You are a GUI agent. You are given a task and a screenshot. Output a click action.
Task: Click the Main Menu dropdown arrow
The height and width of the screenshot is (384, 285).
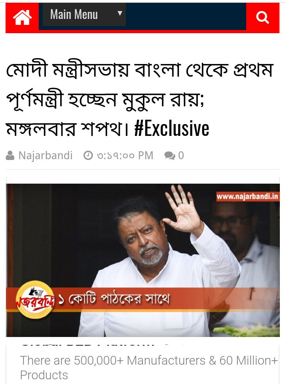[x=120, y=13]
